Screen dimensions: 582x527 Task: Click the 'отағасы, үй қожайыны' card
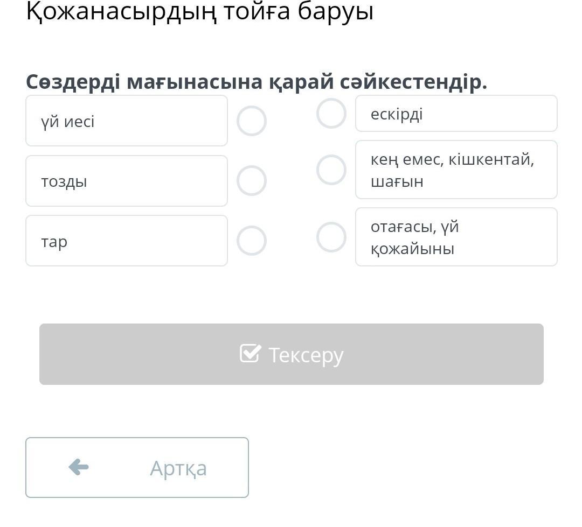456,237
